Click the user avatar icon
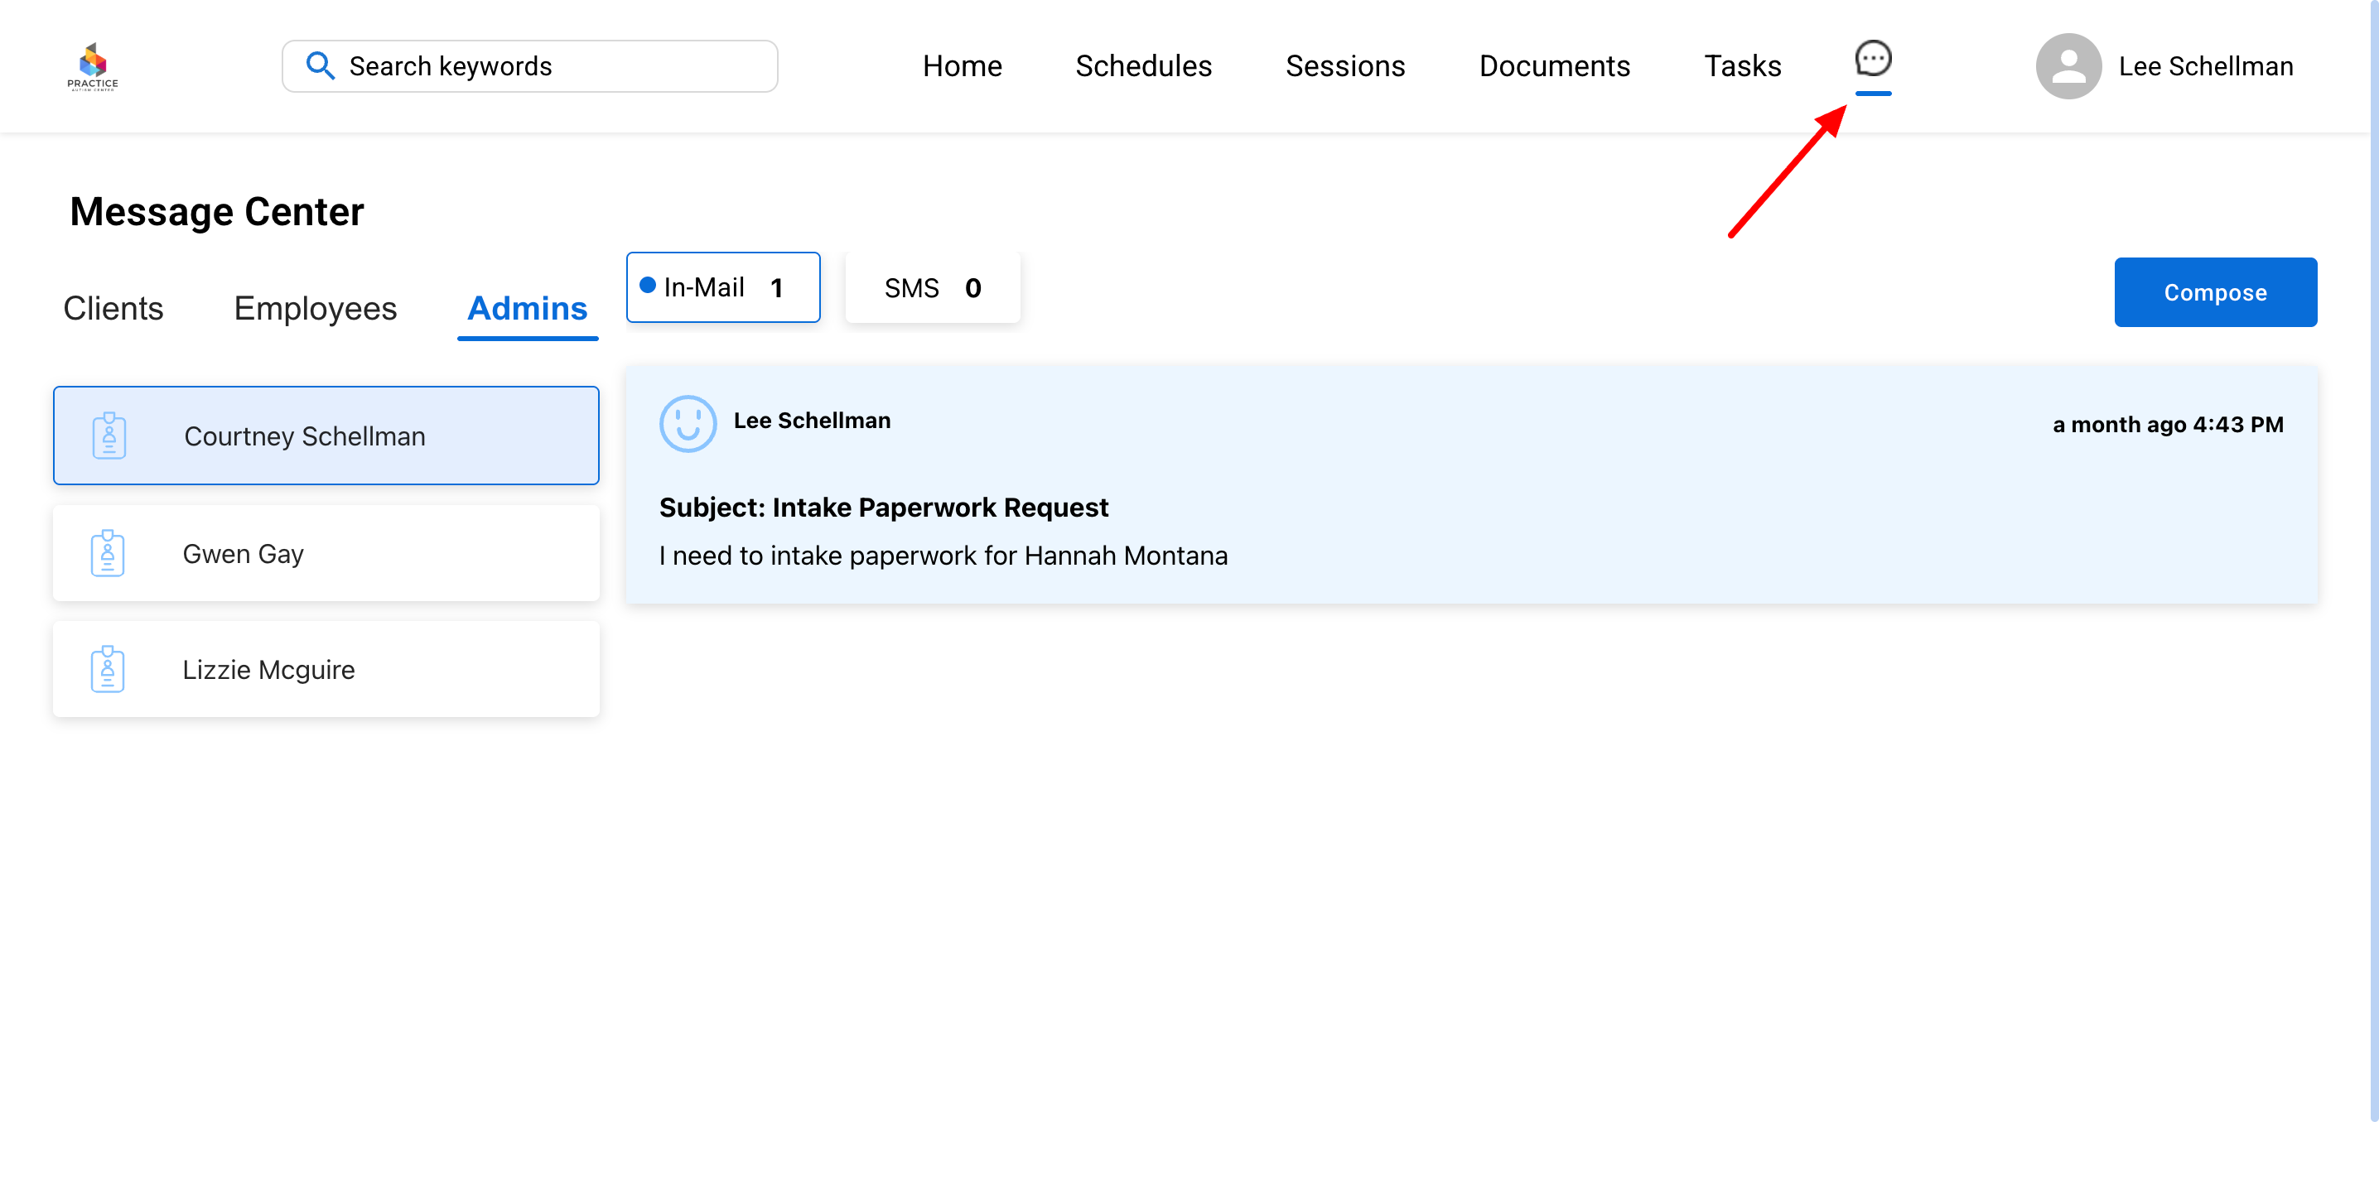This screenshot has width=2379, height=1189. tap(2068, 65)
